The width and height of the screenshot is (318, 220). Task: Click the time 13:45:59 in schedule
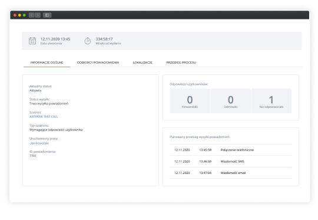point(206,150)
